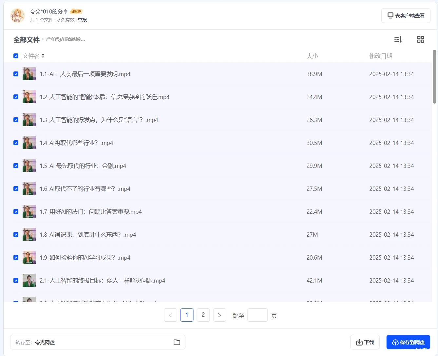438x356 pixels.
Task: Switch to list sort view icon
Action: (x=398, y=40)
